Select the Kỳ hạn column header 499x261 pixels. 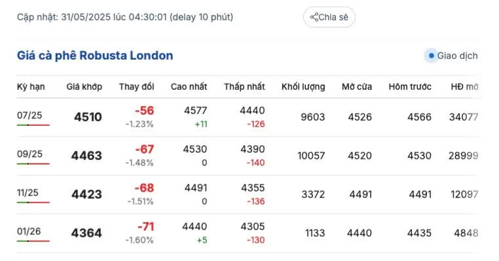pos(31,87)
